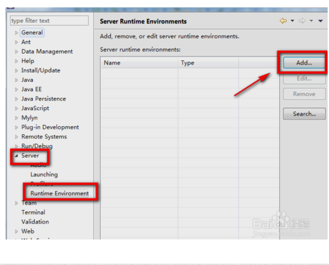Select JavaScript in the tree
The height and width of the screenshot is (265, 329).
[x=35, y=108]
